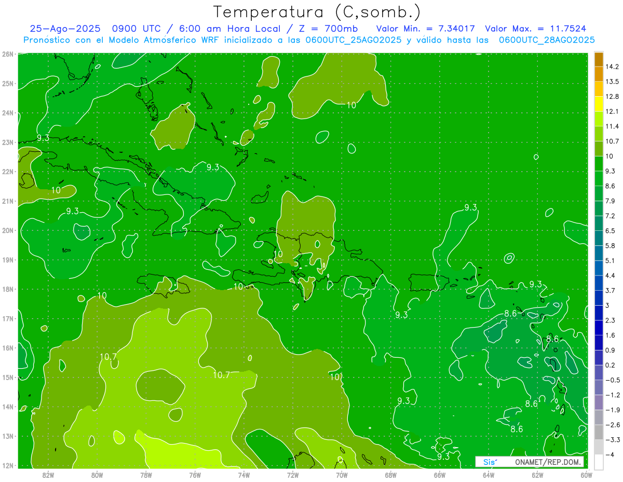Click the 12N latitude axis label
This screenshot has width=623, height=482.
point(8,465)
